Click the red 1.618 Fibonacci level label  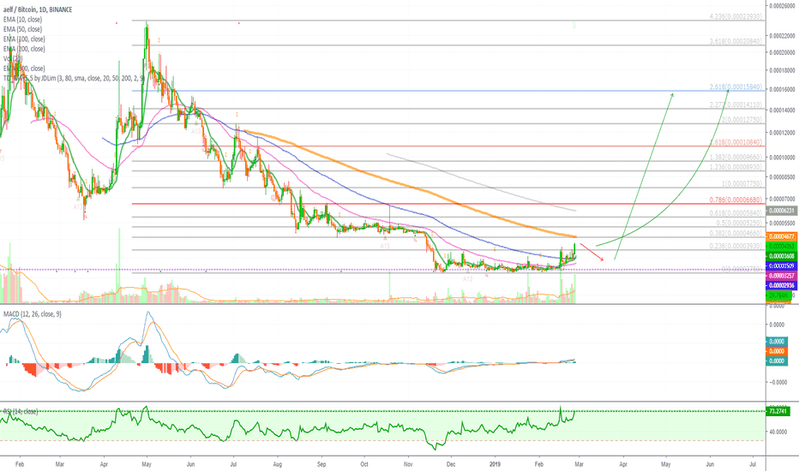(736, 142)
